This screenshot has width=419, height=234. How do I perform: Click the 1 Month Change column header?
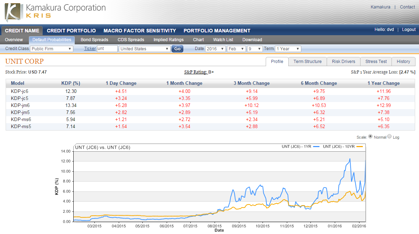click(184, 83)
